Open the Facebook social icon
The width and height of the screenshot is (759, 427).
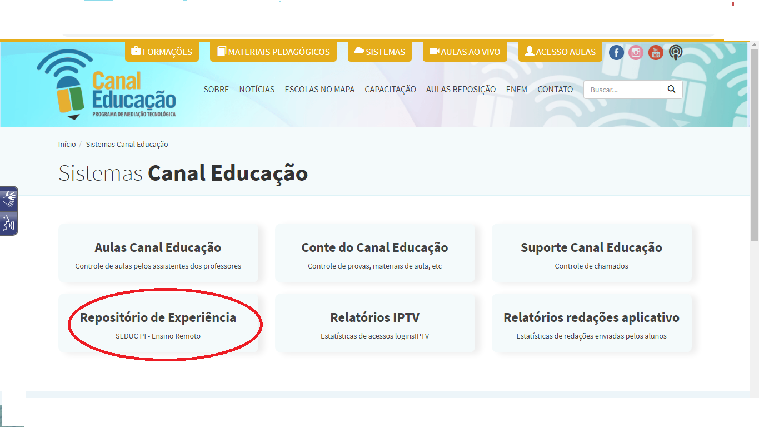[616, 53]
